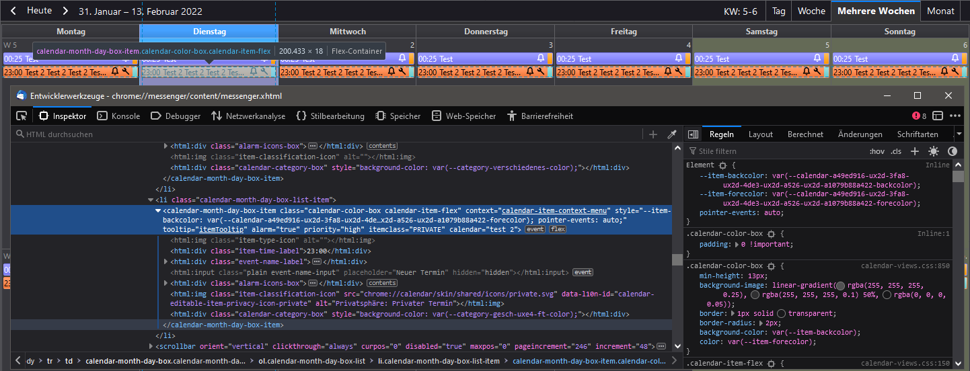970x371 pixels.
Task: Go to previous period with left arrow
Action: pos(13,11)
